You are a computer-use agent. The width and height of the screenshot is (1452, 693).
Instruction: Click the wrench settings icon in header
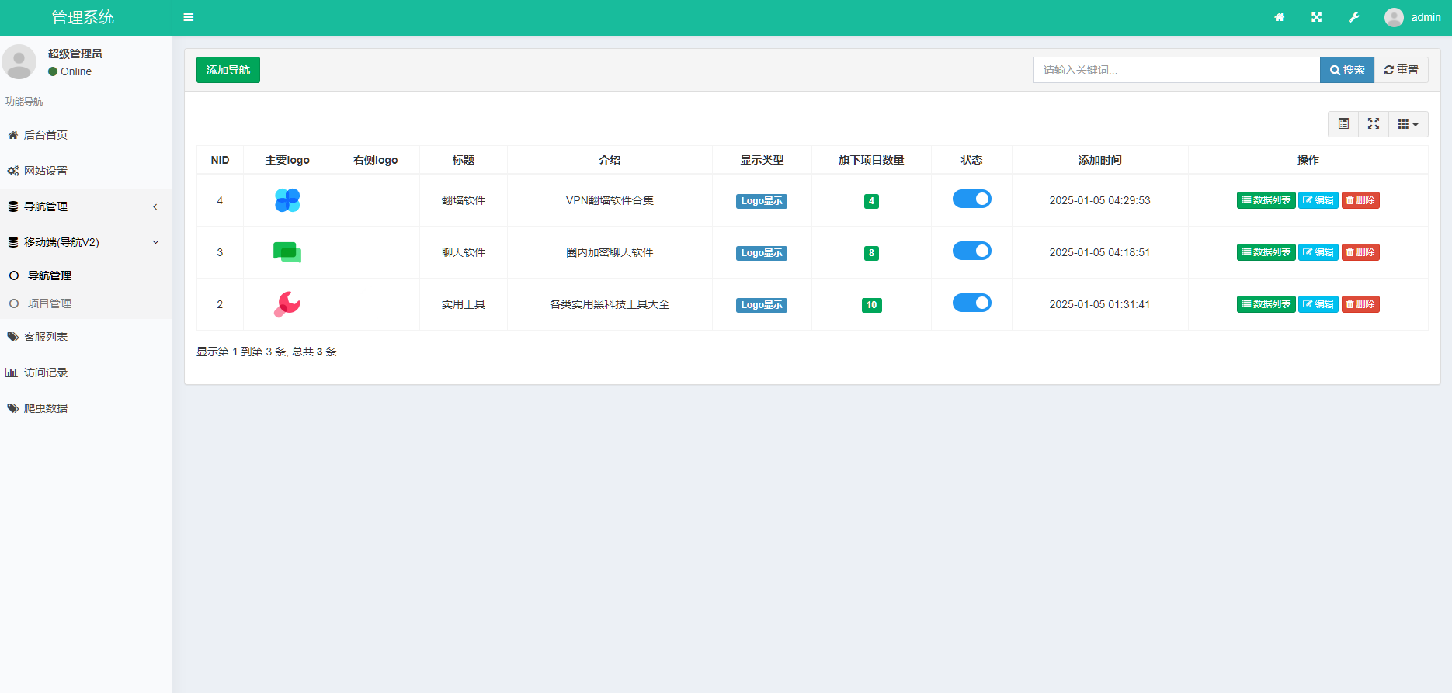click(1353, 17)
